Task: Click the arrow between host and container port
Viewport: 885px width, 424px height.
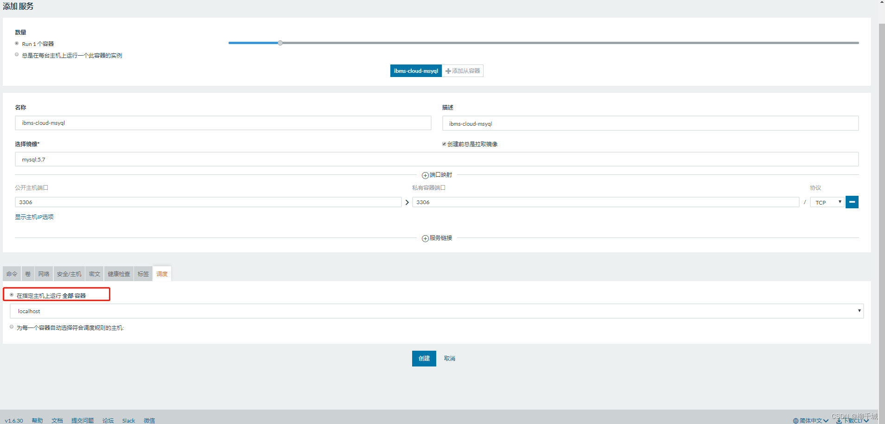Action: pyautogui.click(x=407, y=202)
